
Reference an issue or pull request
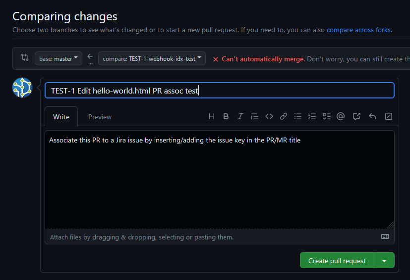tap(356, 117)
